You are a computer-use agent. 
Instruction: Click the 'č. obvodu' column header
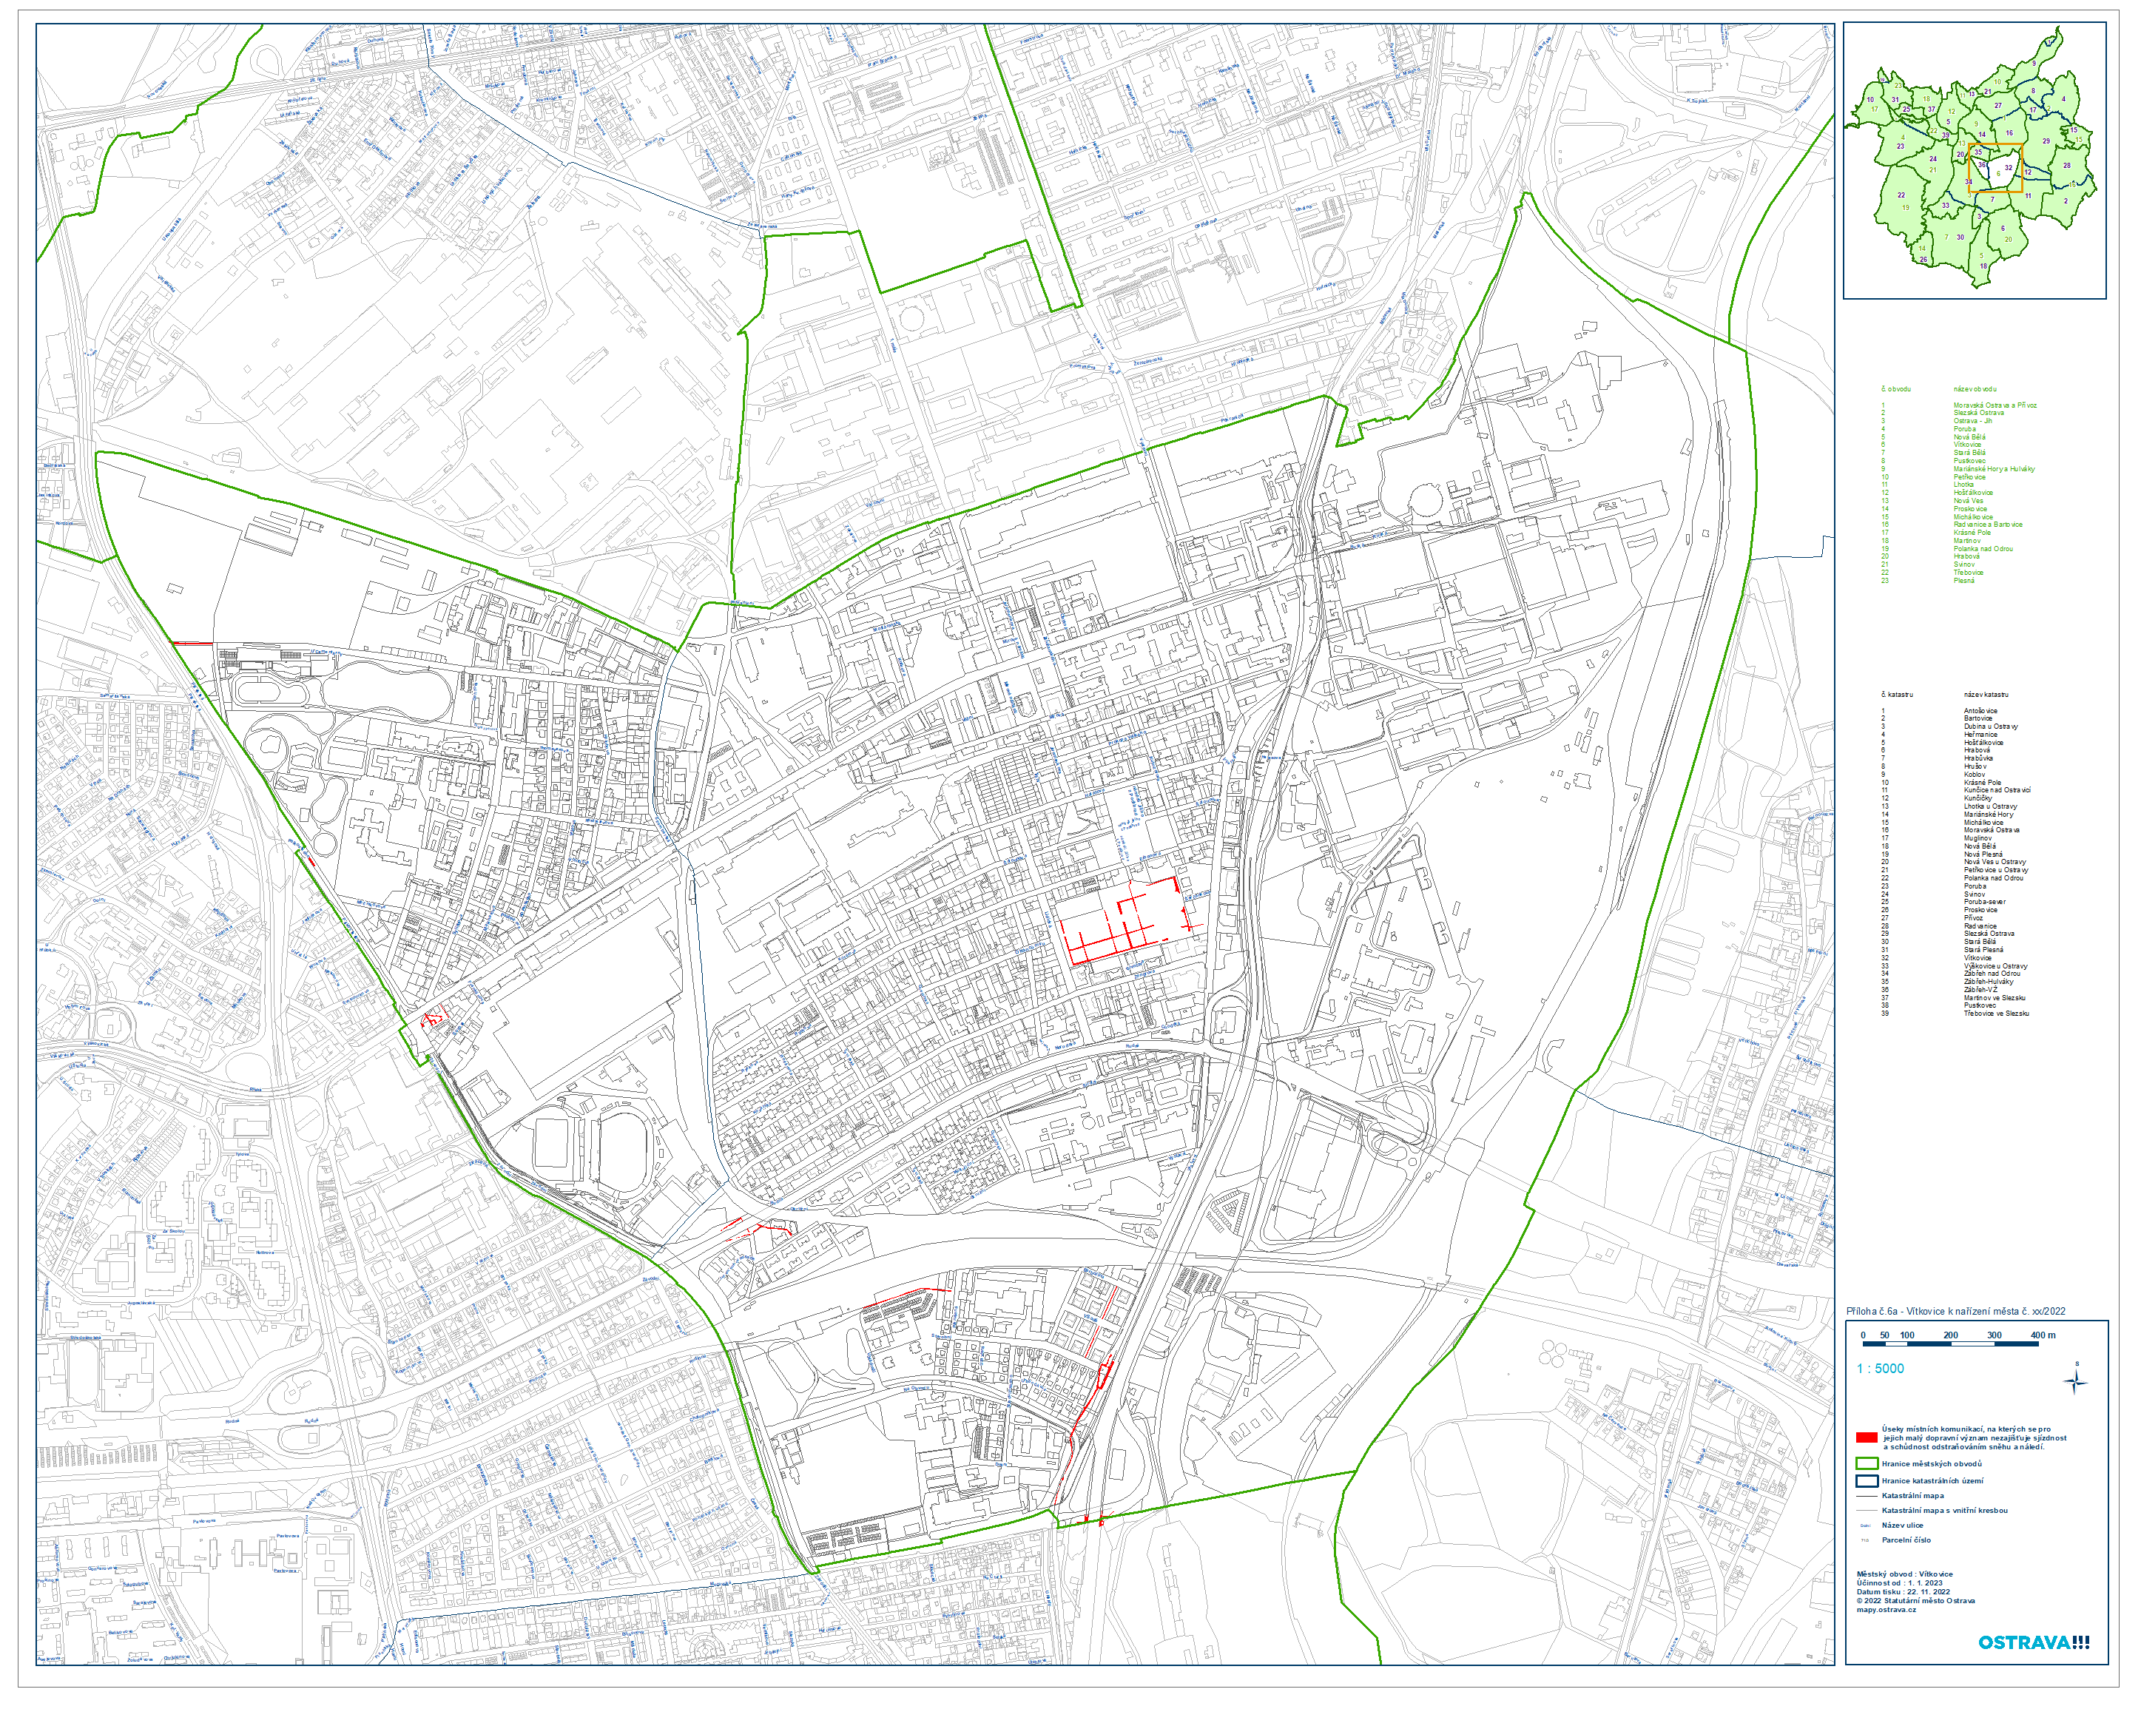[1895, 388]
